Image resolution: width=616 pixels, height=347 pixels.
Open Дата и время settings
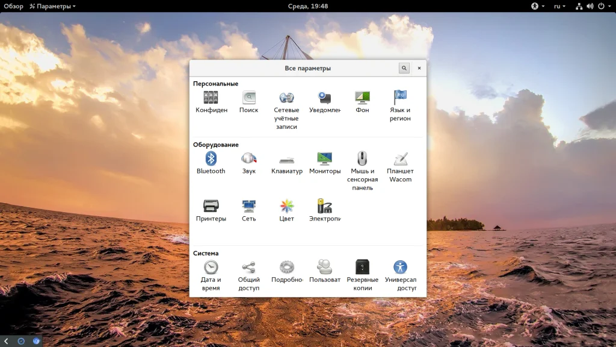click(211, 267)
